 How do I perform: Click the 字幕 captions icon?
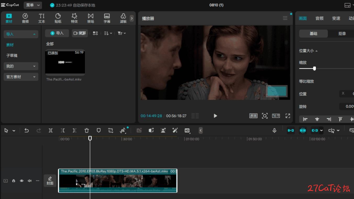[x=107, y=18]
